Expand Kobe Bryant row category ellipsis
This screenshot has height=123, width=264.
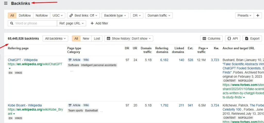tap(102, 111)
